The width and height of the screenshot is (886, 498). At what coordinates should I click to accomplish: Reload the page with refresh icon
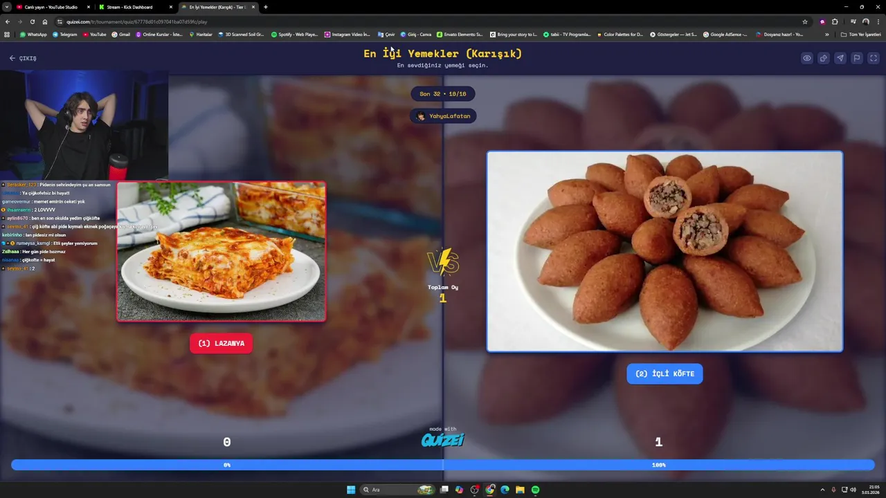click(x=33, y=21)
